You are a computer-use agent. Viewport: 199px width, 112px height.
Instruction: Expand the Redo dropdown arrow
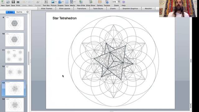pos(33,2)
